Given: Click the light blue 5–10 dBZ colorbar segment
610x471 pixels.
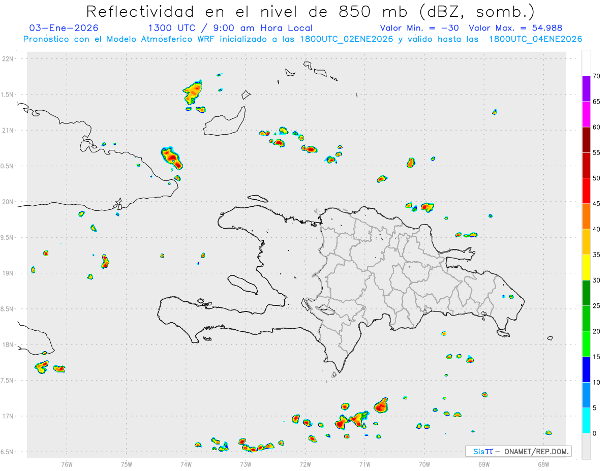Looking at the screenshot, I should [586, 395].
